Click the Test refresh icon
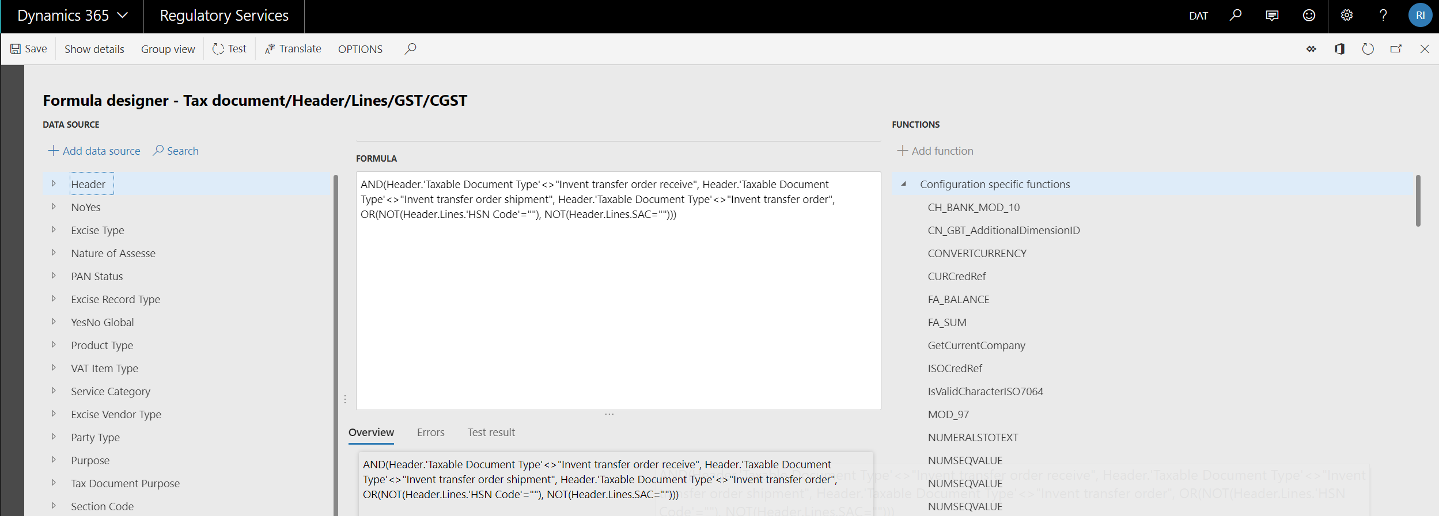Image resolution: width=1439 pixels, height=516 pixels. 218,49
